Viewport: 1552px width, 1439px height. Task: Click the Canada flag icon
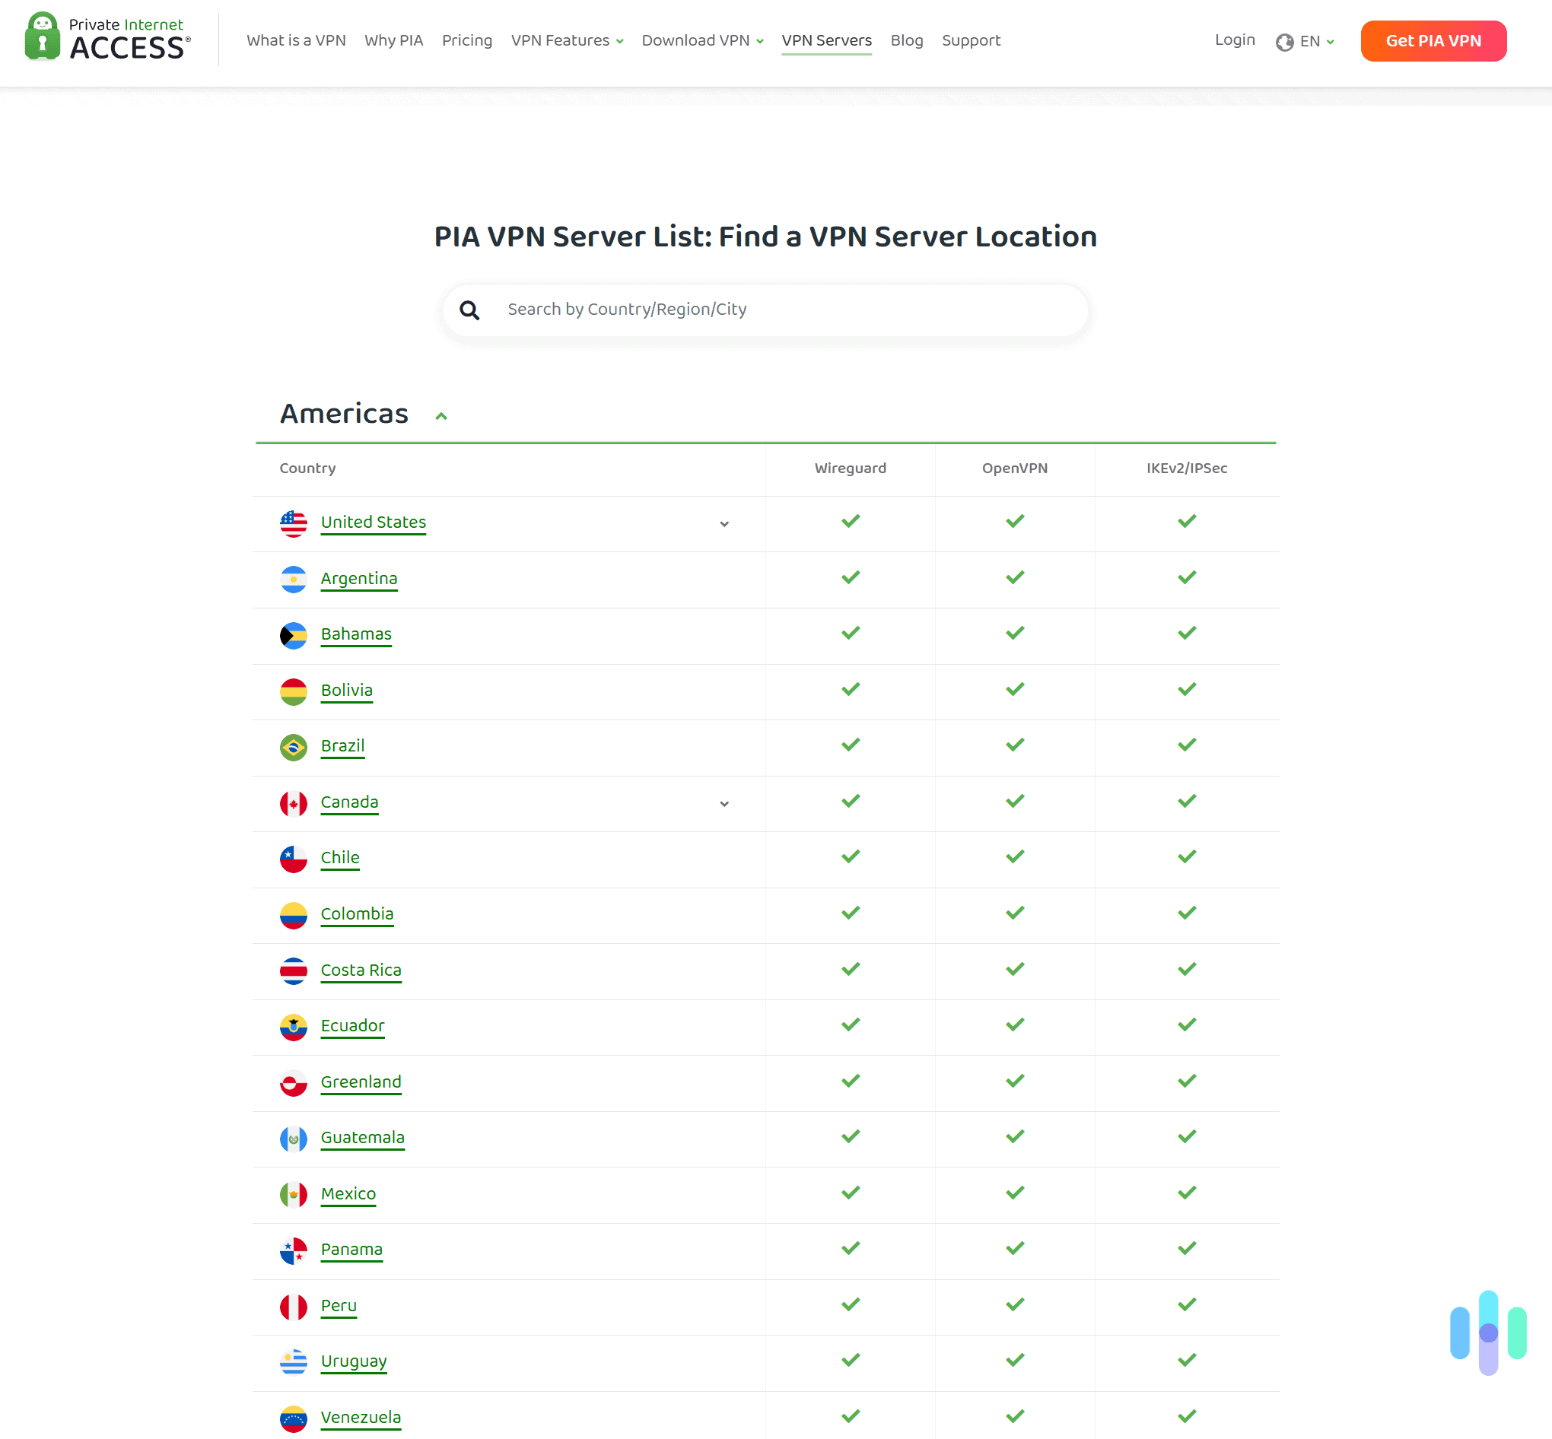(294, 802)
